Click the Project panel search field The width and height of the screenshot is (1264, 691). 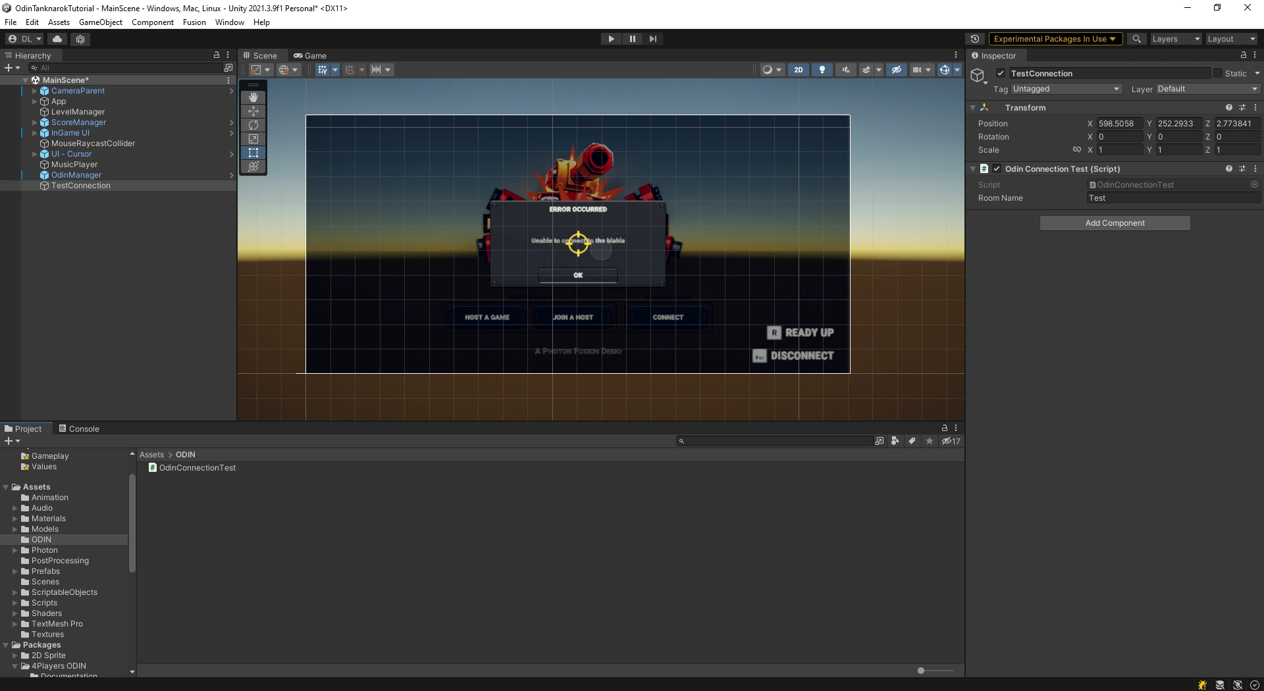click(774, 441)
